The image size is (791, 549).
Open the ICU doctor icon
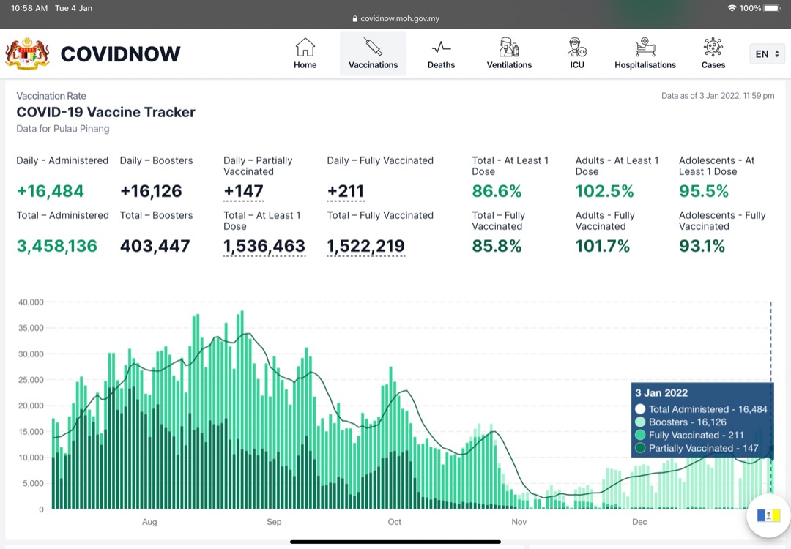point(577,47)
